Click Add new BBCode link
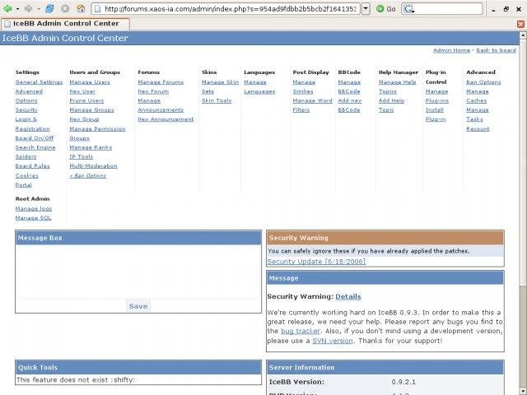The width and height of the screenshot is (527, 395). (x=350, y=105)
